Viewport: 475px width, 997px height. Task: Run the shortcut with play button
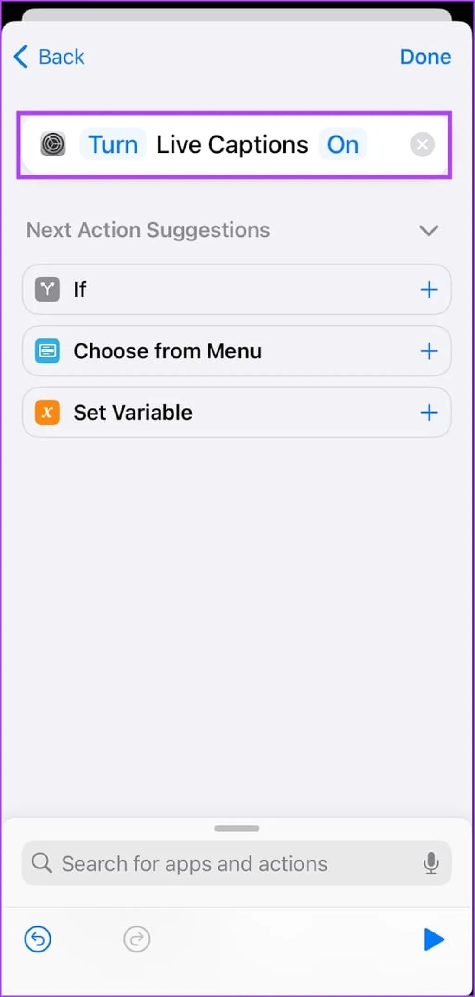(x=434, y=939)
